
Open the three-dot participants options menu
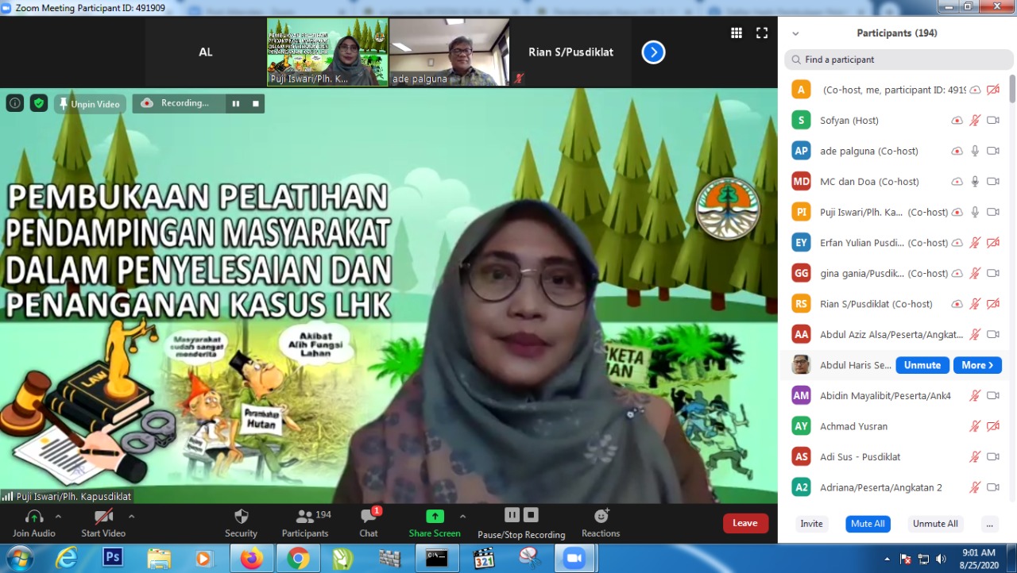[988, 524]
